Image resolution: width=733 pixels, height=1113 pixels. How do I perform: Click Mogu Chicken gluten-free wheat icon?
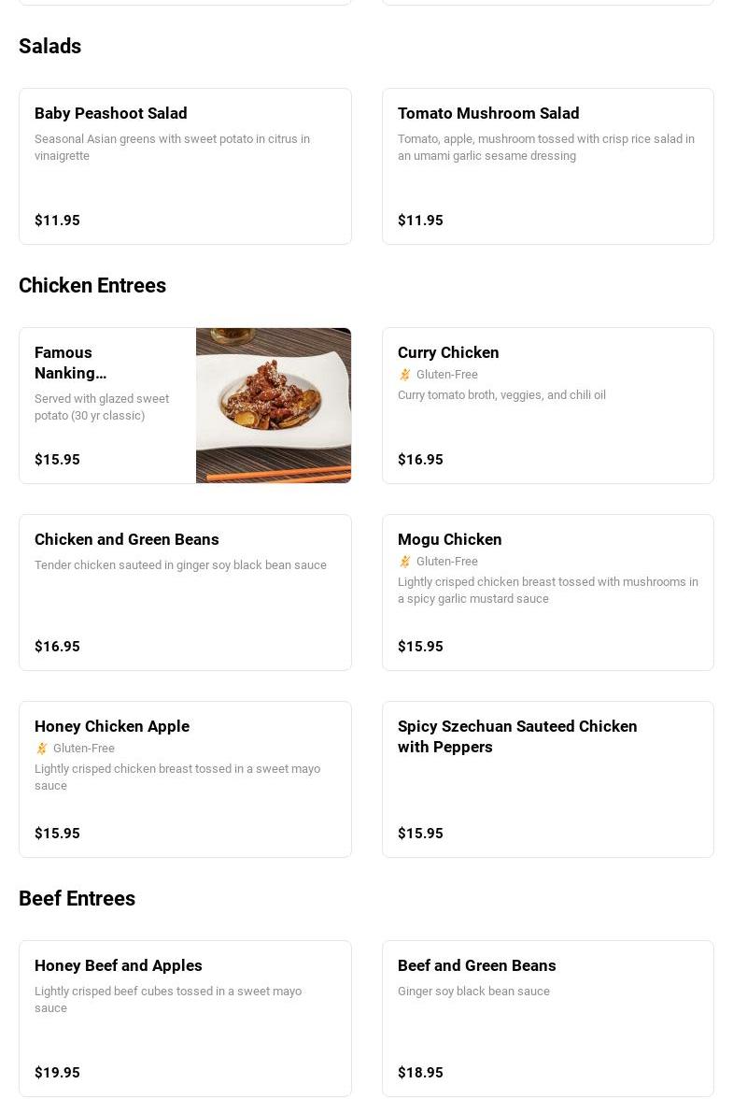405,562
